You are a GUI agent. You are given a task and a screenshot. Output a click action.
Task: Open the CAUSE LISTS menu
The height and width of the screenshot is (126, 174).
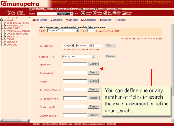click(x=63, y=9)
